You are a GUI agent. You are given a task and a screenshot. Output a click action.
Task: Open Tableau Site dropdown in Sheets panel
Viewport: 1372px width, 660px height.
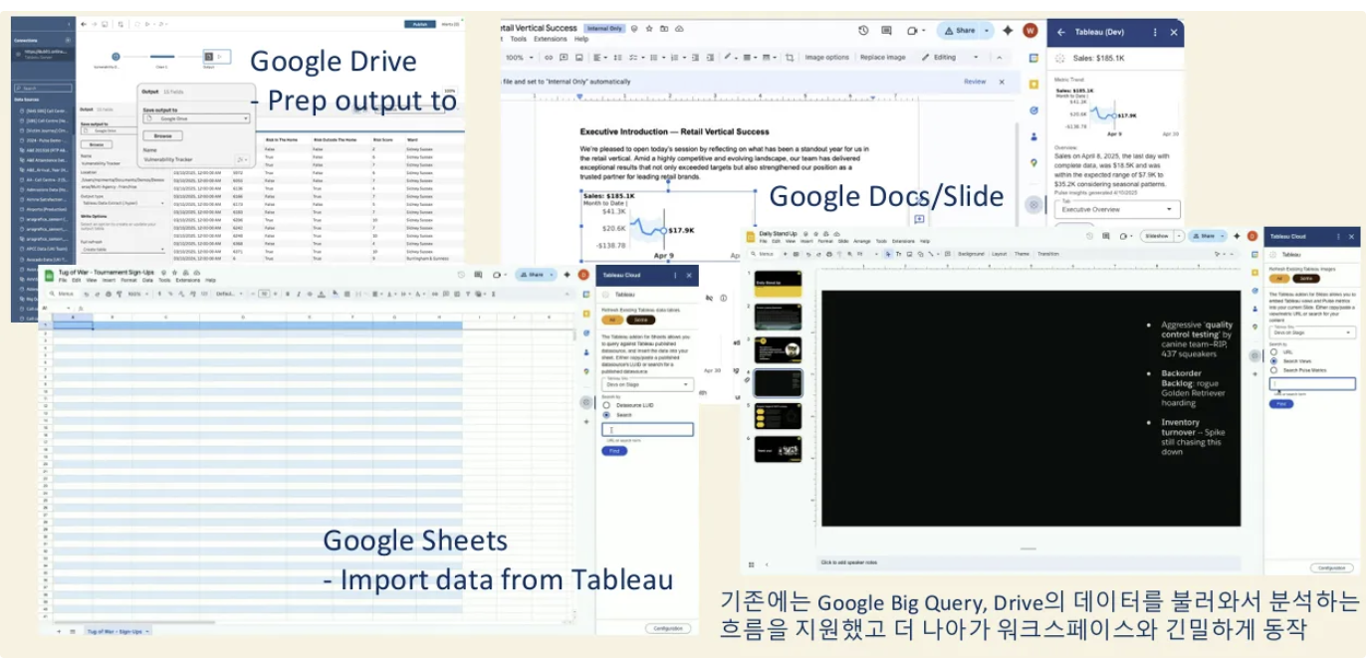click(648, 385)
